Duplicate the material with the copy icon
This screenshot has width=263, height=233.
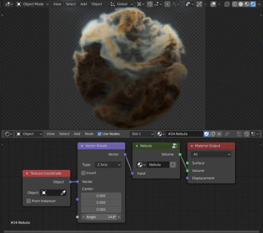pos(213,134)
